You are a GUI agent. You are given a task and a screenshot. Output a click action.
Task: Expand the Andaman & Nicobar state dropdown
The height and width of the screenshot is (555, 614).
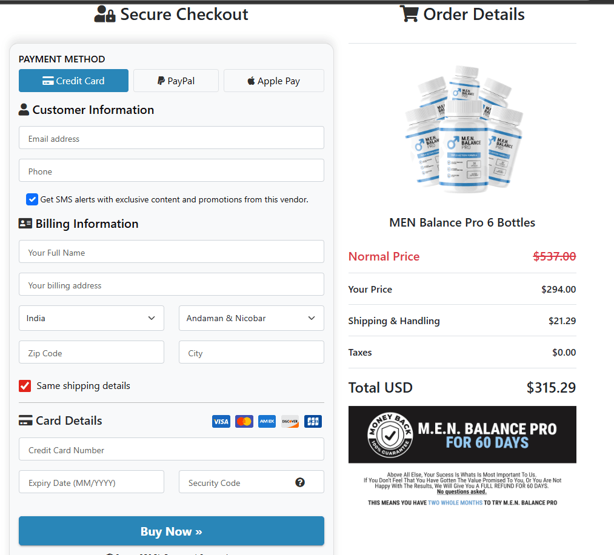pos(252,318)
